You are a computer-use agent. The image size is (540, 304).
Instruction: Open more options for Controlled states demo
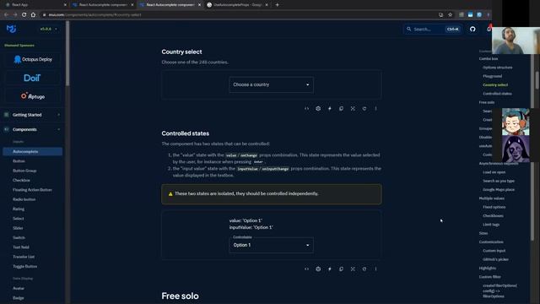pyautogui.click(x=375, y=269)
